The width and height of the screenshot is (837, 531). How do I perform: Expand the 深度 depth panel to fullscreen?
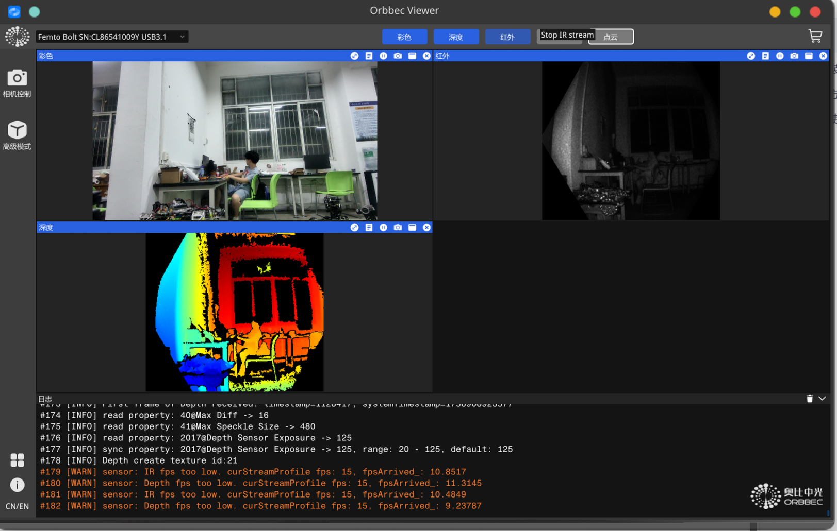click(354, 227)
